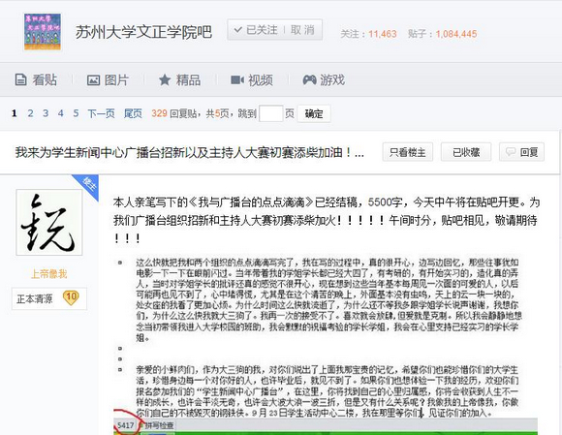Click the checkmark icon beside 已关注
The height and width of the screenshot is (435, 562).
[238, 30]
